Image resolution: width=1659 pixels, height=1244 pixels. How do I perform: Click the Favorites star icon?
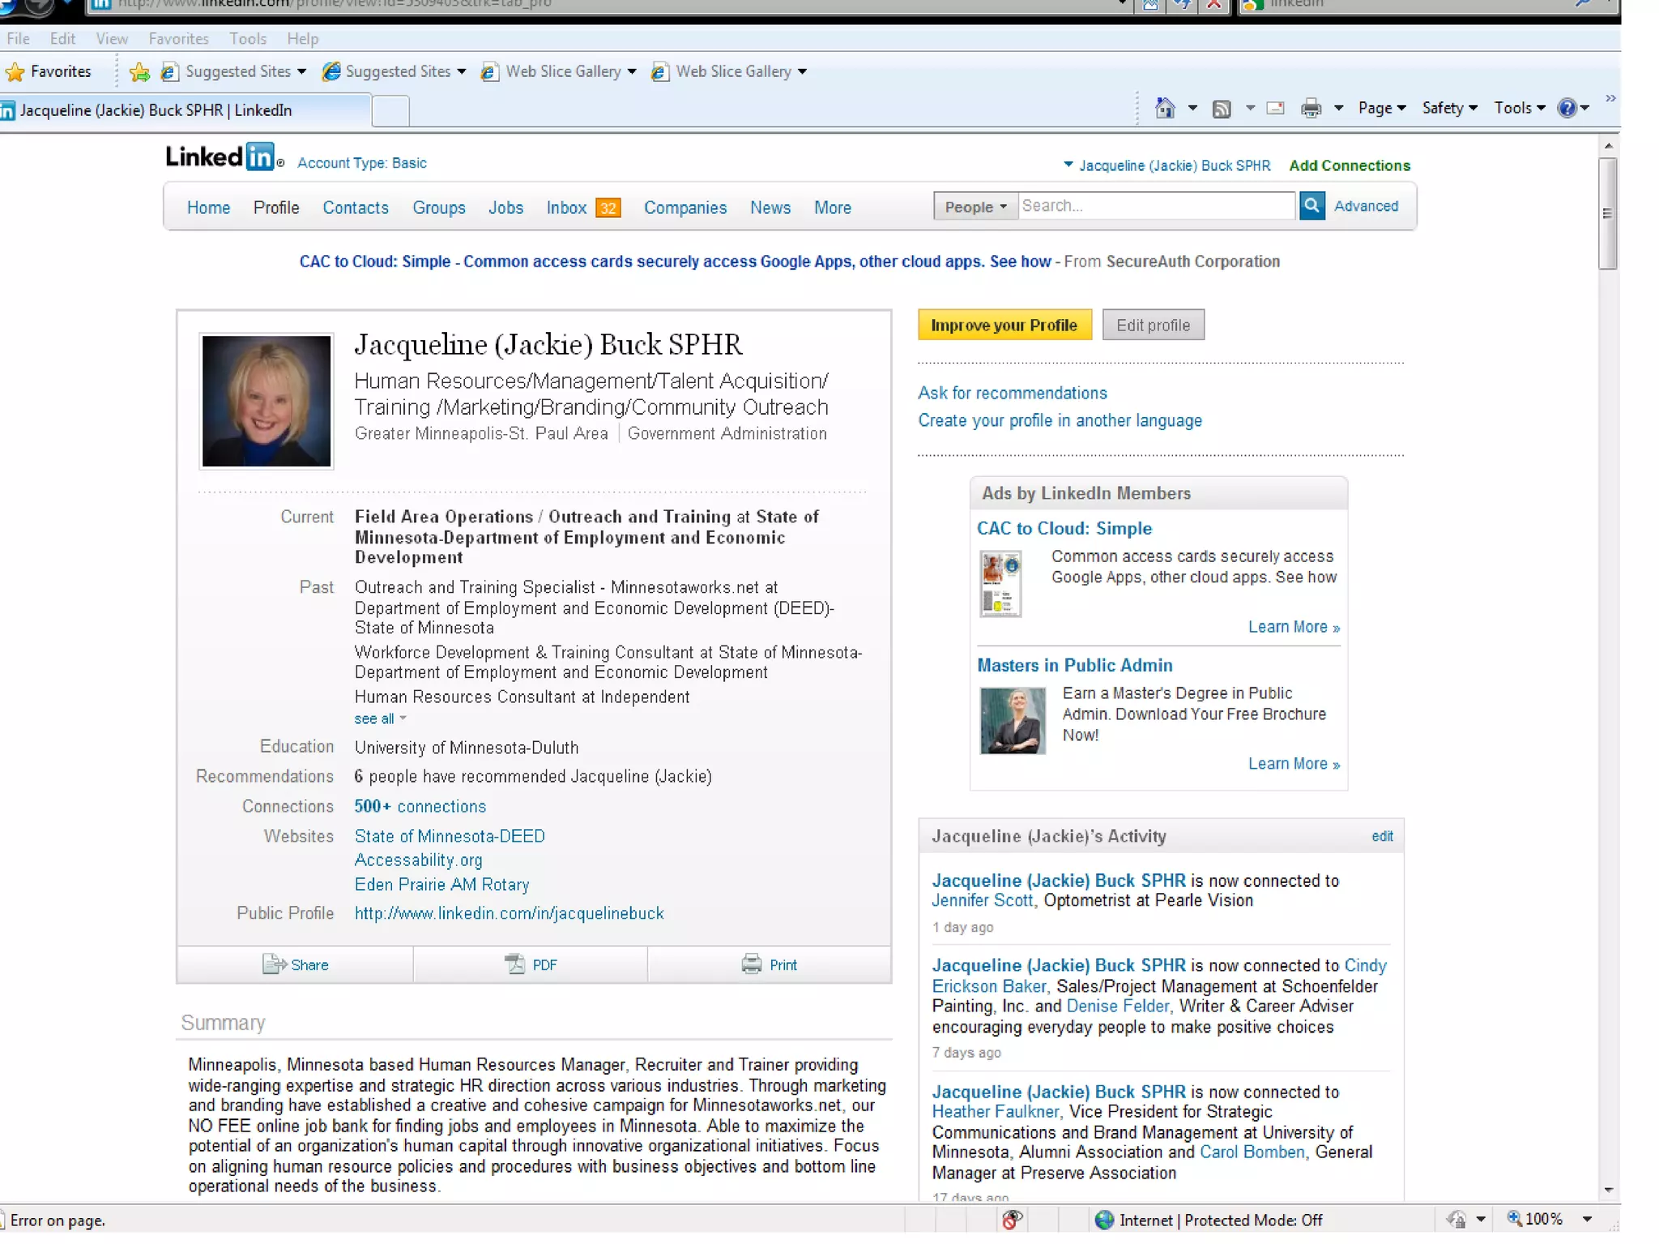tap(15, 72)
